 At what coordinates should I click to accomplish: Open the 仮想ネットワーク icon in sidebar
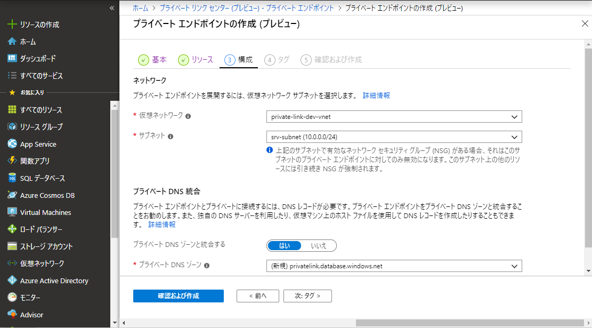coord(12,263)
